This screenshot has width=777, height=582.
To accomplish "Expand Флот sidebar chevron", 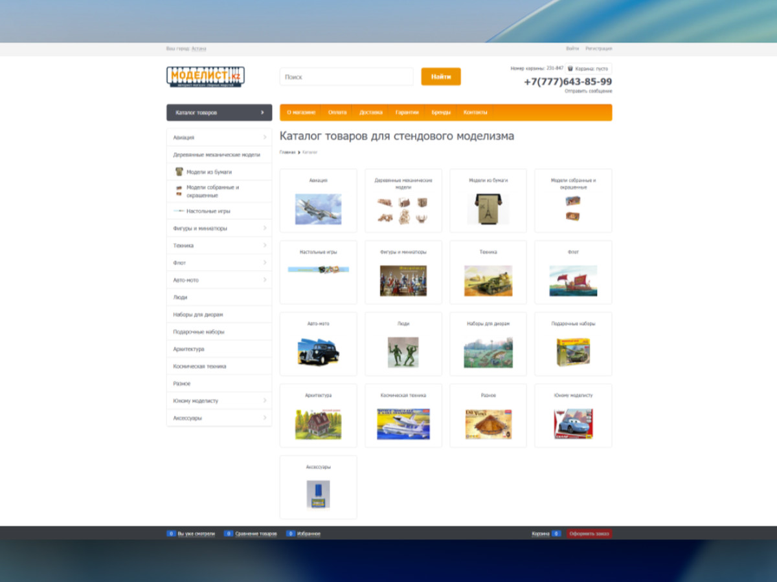I will 265,263.
